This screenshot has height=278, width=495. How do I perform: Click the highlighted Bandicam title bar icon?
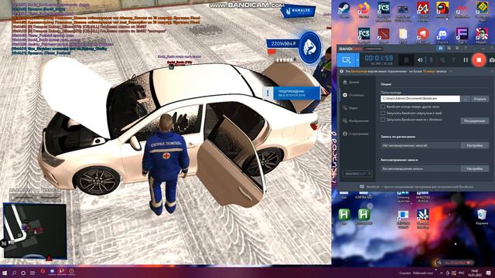point(440,48)
